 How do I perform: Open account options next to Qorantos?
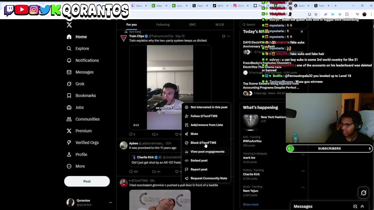[110, 202]
